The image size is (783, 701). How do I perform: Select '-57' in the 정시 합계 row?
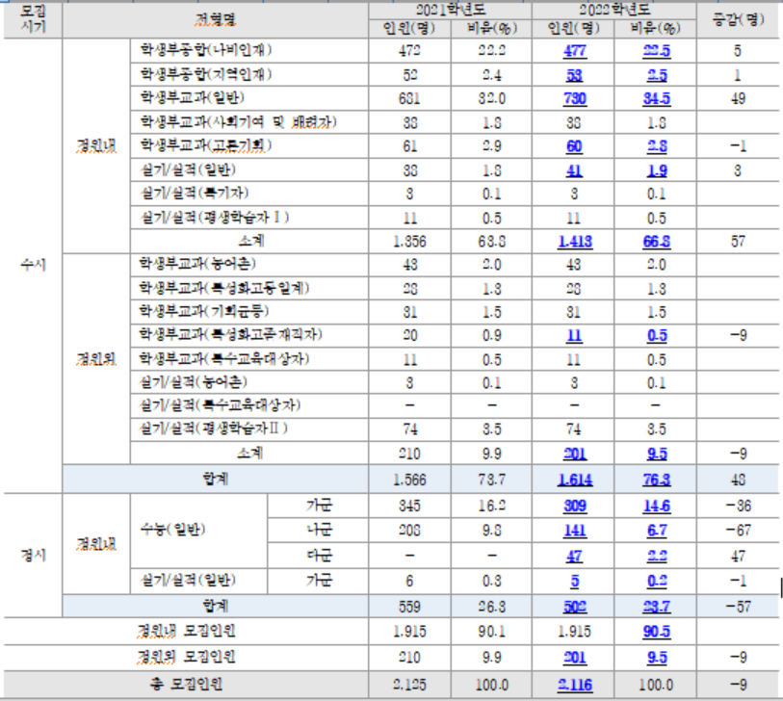[x=738, y=607]
